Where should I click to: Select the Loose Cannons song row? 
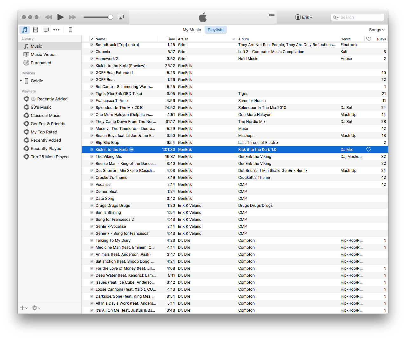[x=235, y=289]
